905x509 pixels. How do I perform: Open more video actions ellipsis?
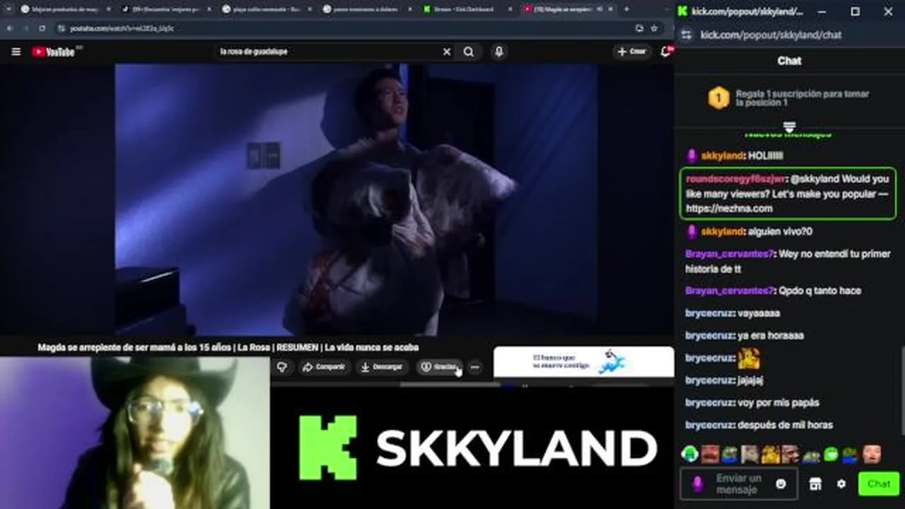(x=475, y=367)
